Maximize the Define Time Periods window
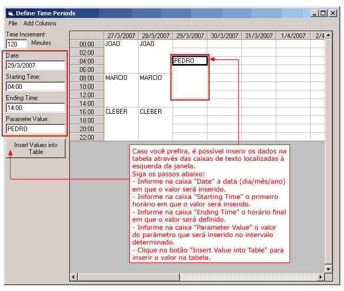 (x=323, y=13)
